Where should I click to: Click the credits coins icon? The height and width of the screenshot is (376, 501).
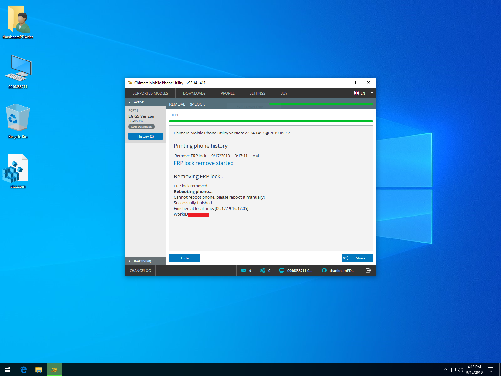[263, 271]
